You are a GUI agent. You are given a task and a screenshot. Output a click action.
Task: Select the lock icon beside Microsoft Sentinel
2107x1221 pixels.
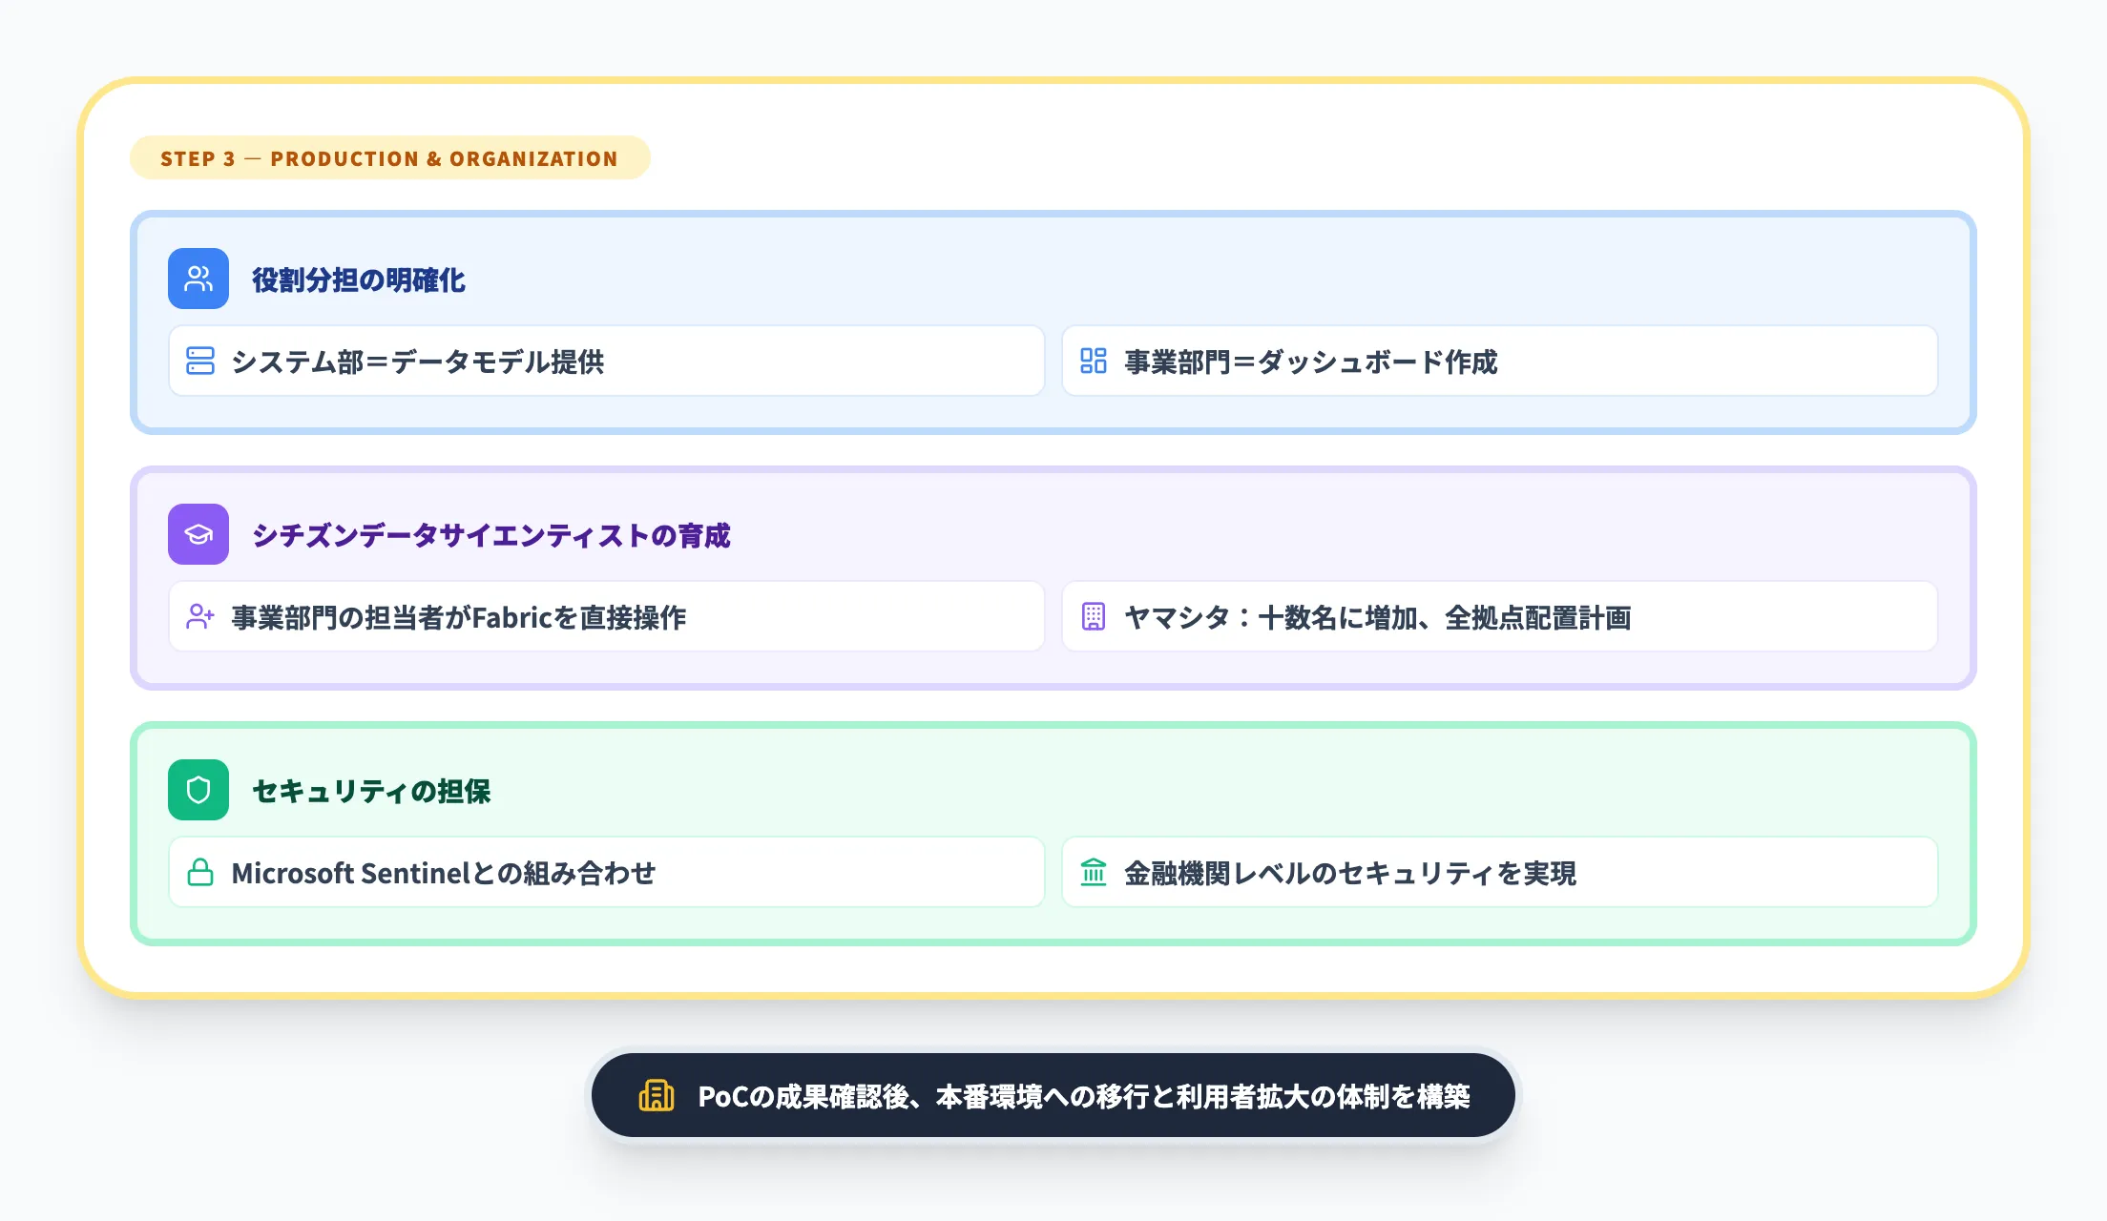coord(201,872)
